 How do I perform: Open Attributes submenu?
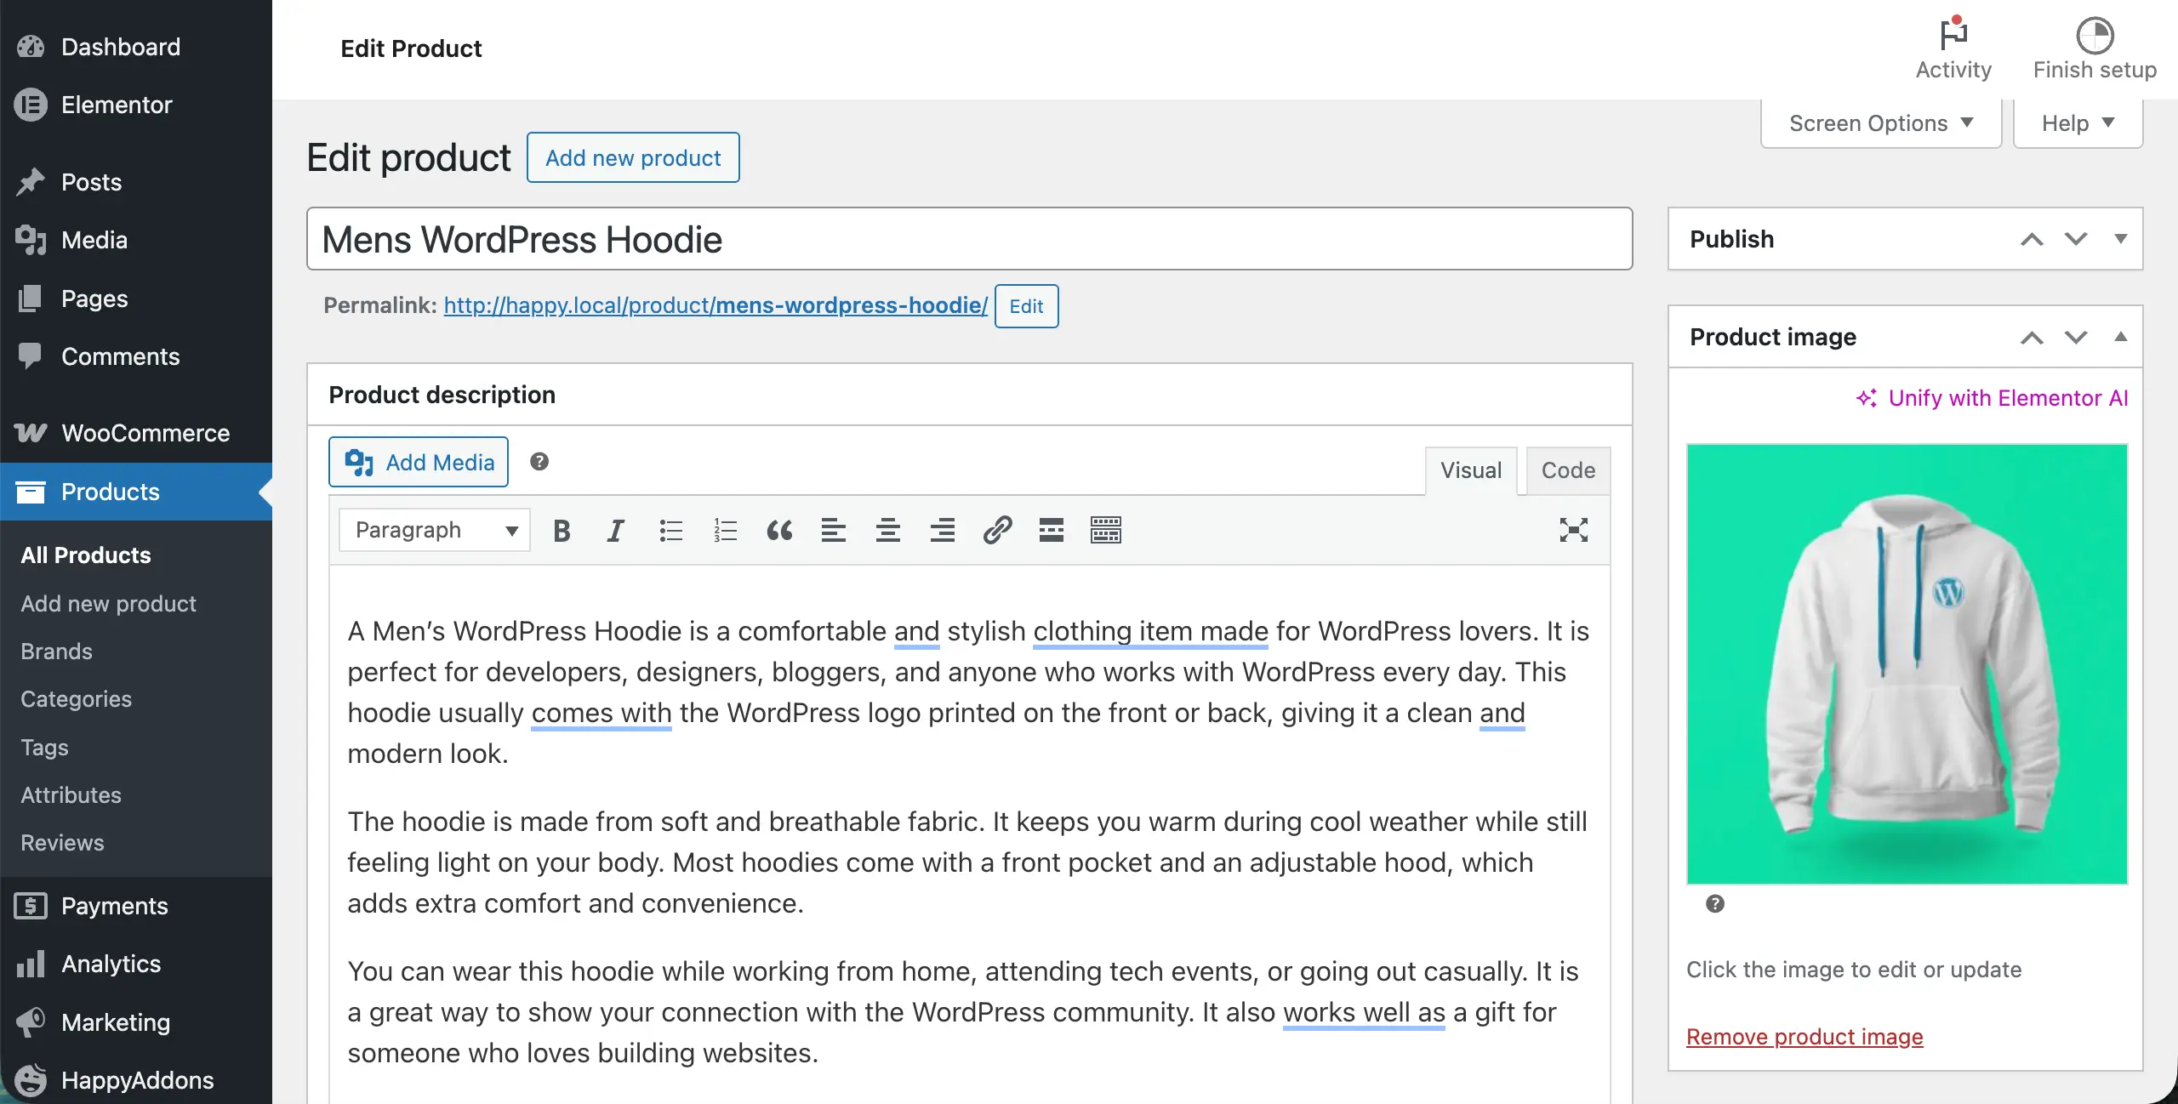pyautogui.click(x=71, y=795)
